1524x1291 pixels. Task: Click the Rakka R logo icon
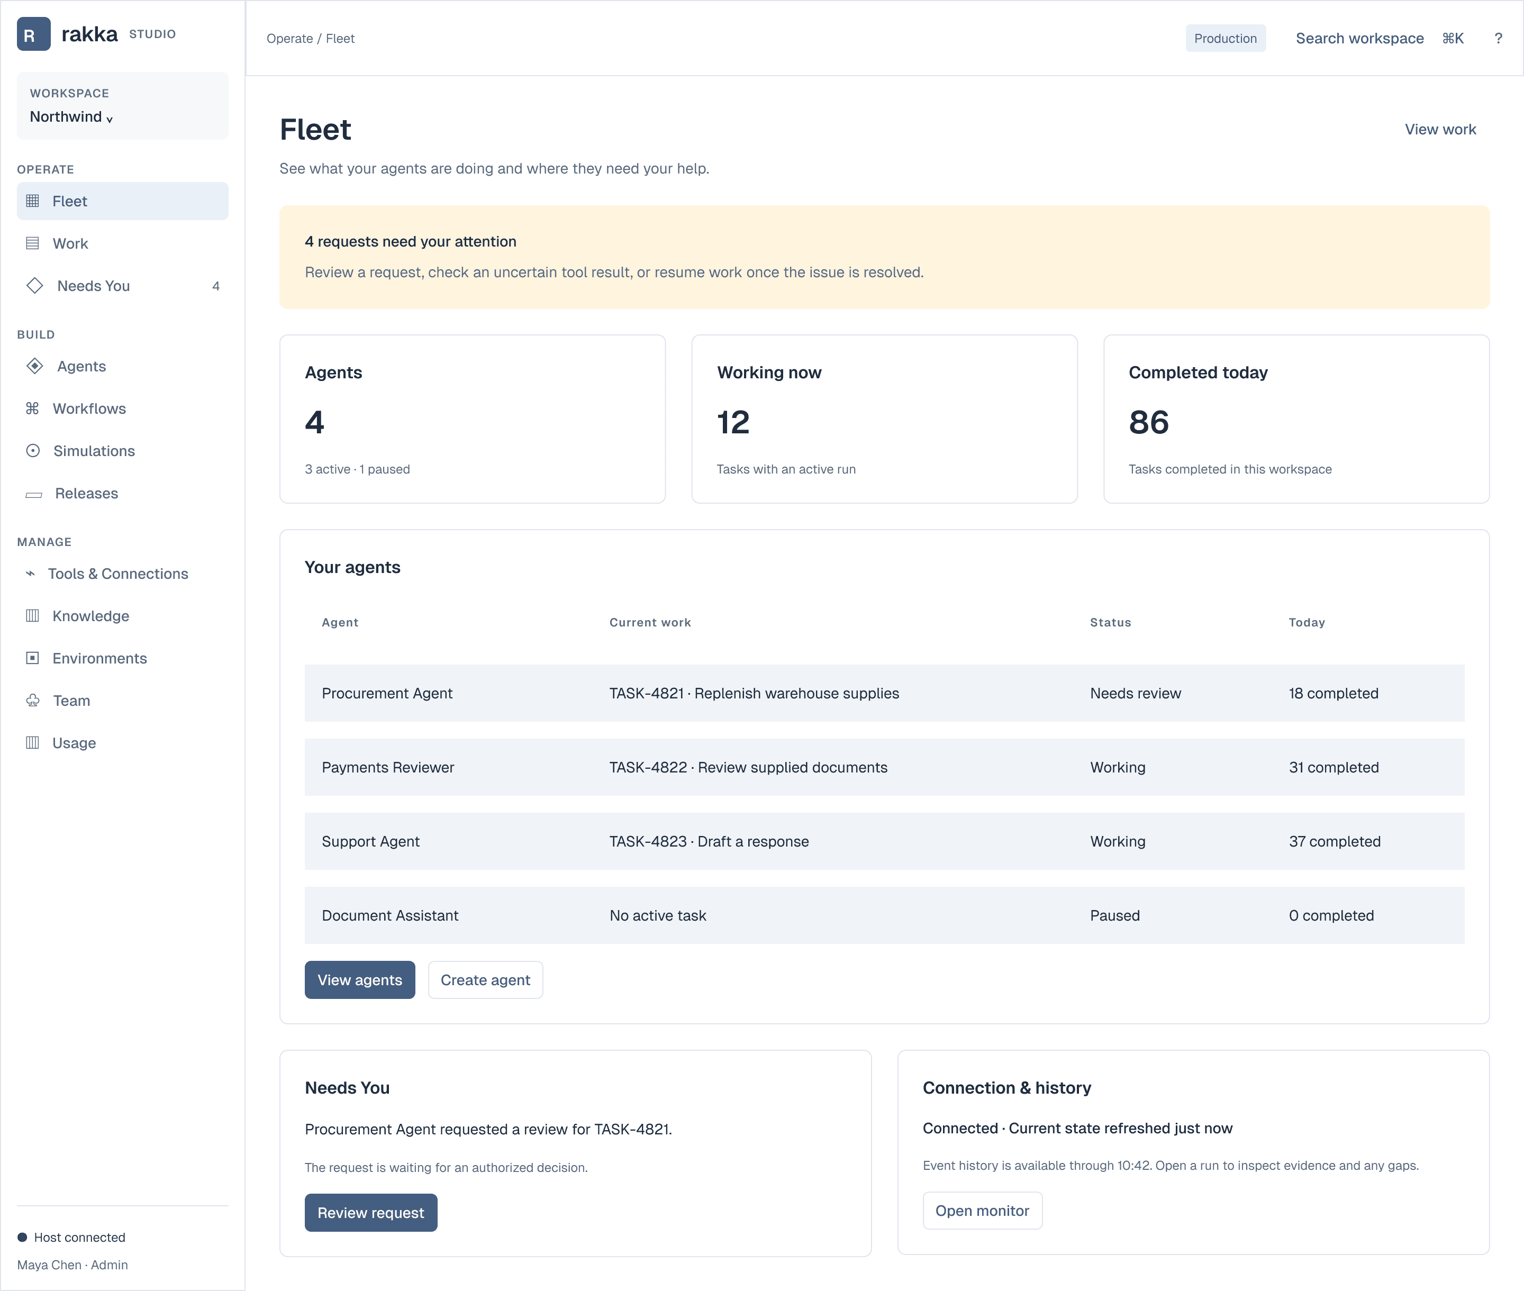coord(34,34)
